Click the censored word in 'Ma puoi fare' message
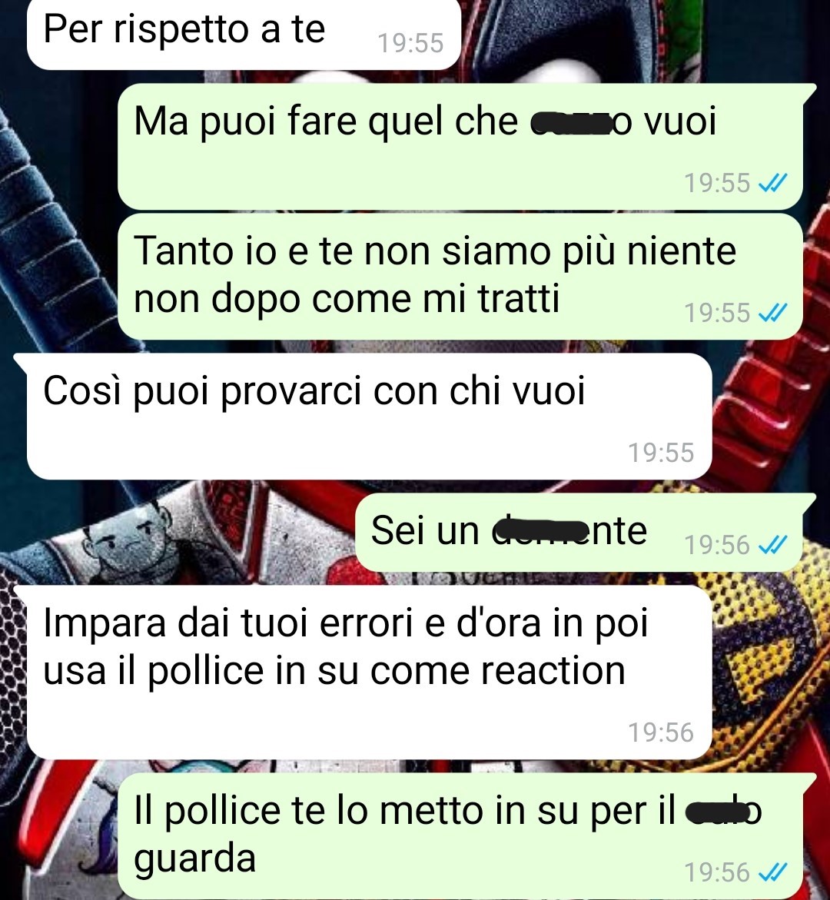The image size is (830, 900). [x=570, y=123]
